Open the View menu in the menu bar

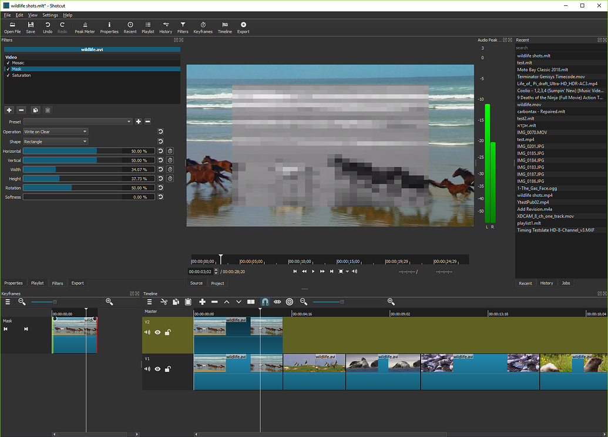click(x=32, y=15)
